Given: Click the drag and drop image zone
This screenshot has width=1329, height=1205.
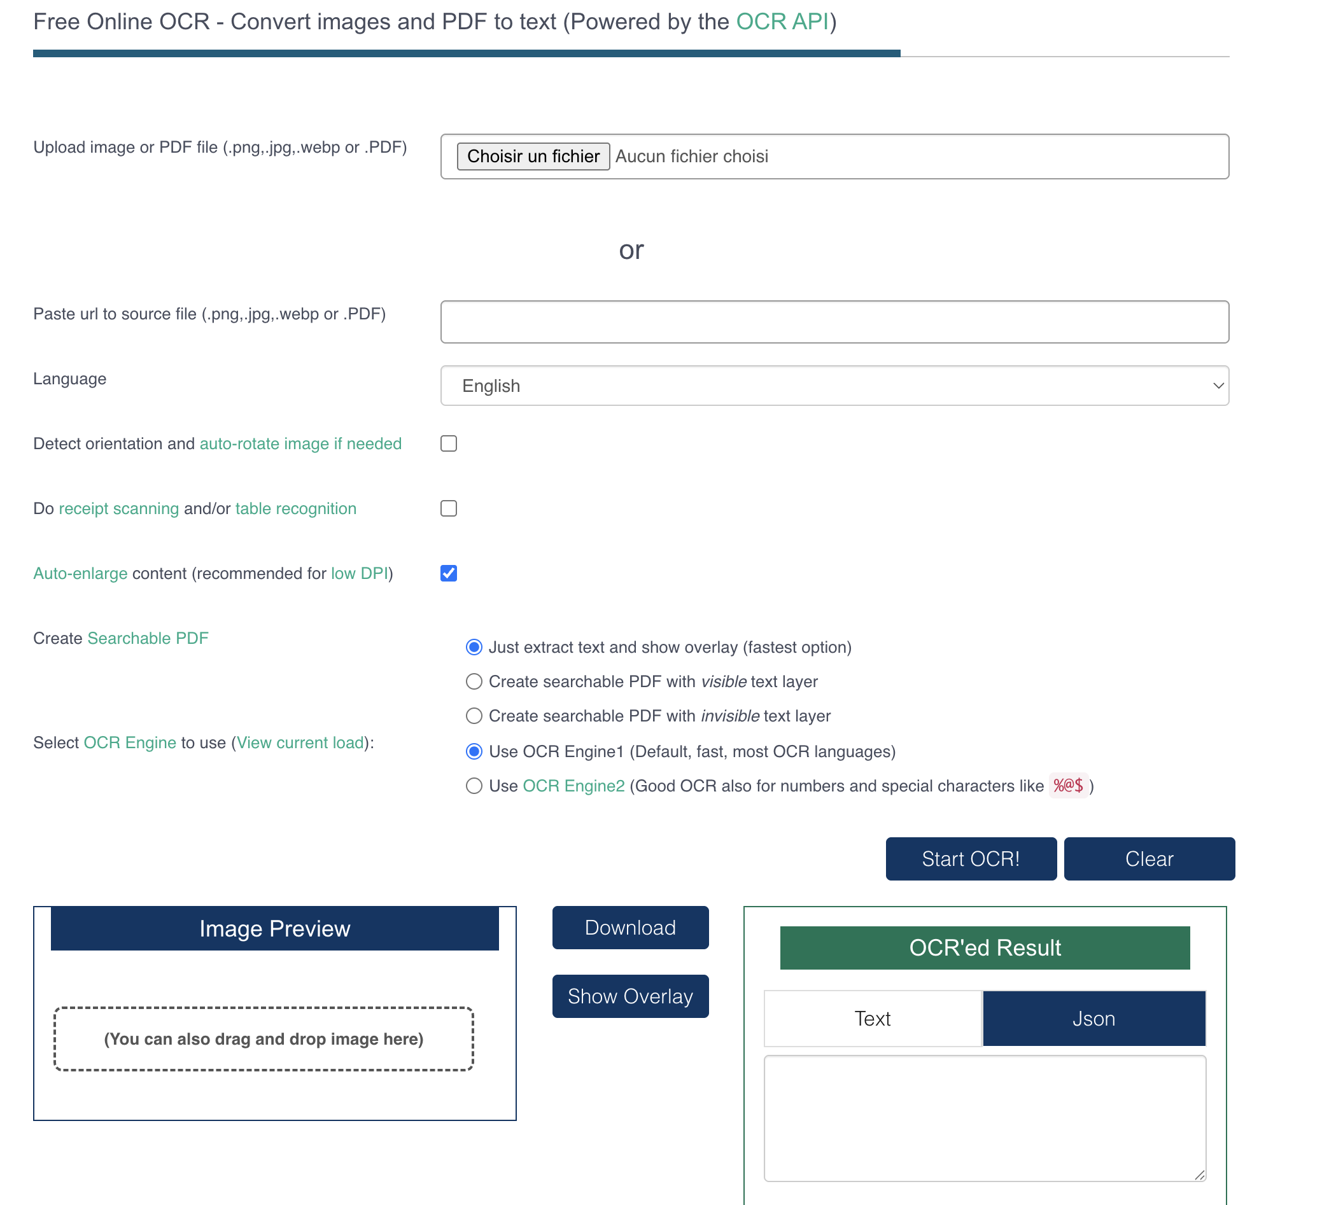Looking at the screenshot, I should [x=263, y=1038].
